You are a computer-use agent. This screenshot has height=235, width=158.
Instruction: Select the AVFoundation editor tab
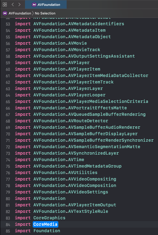46,5
